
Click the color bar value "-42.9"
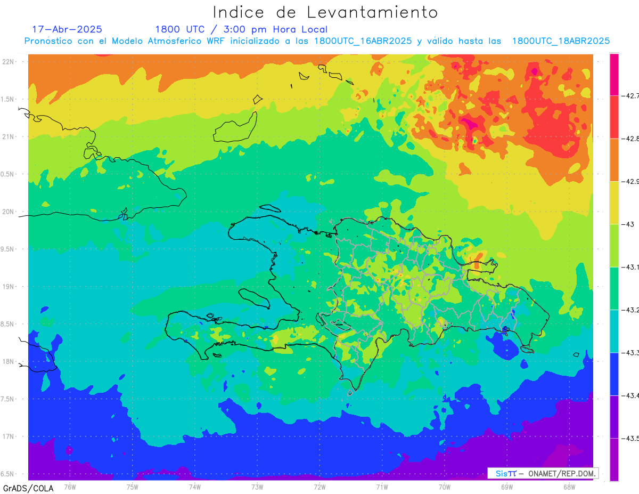point(630,182)
